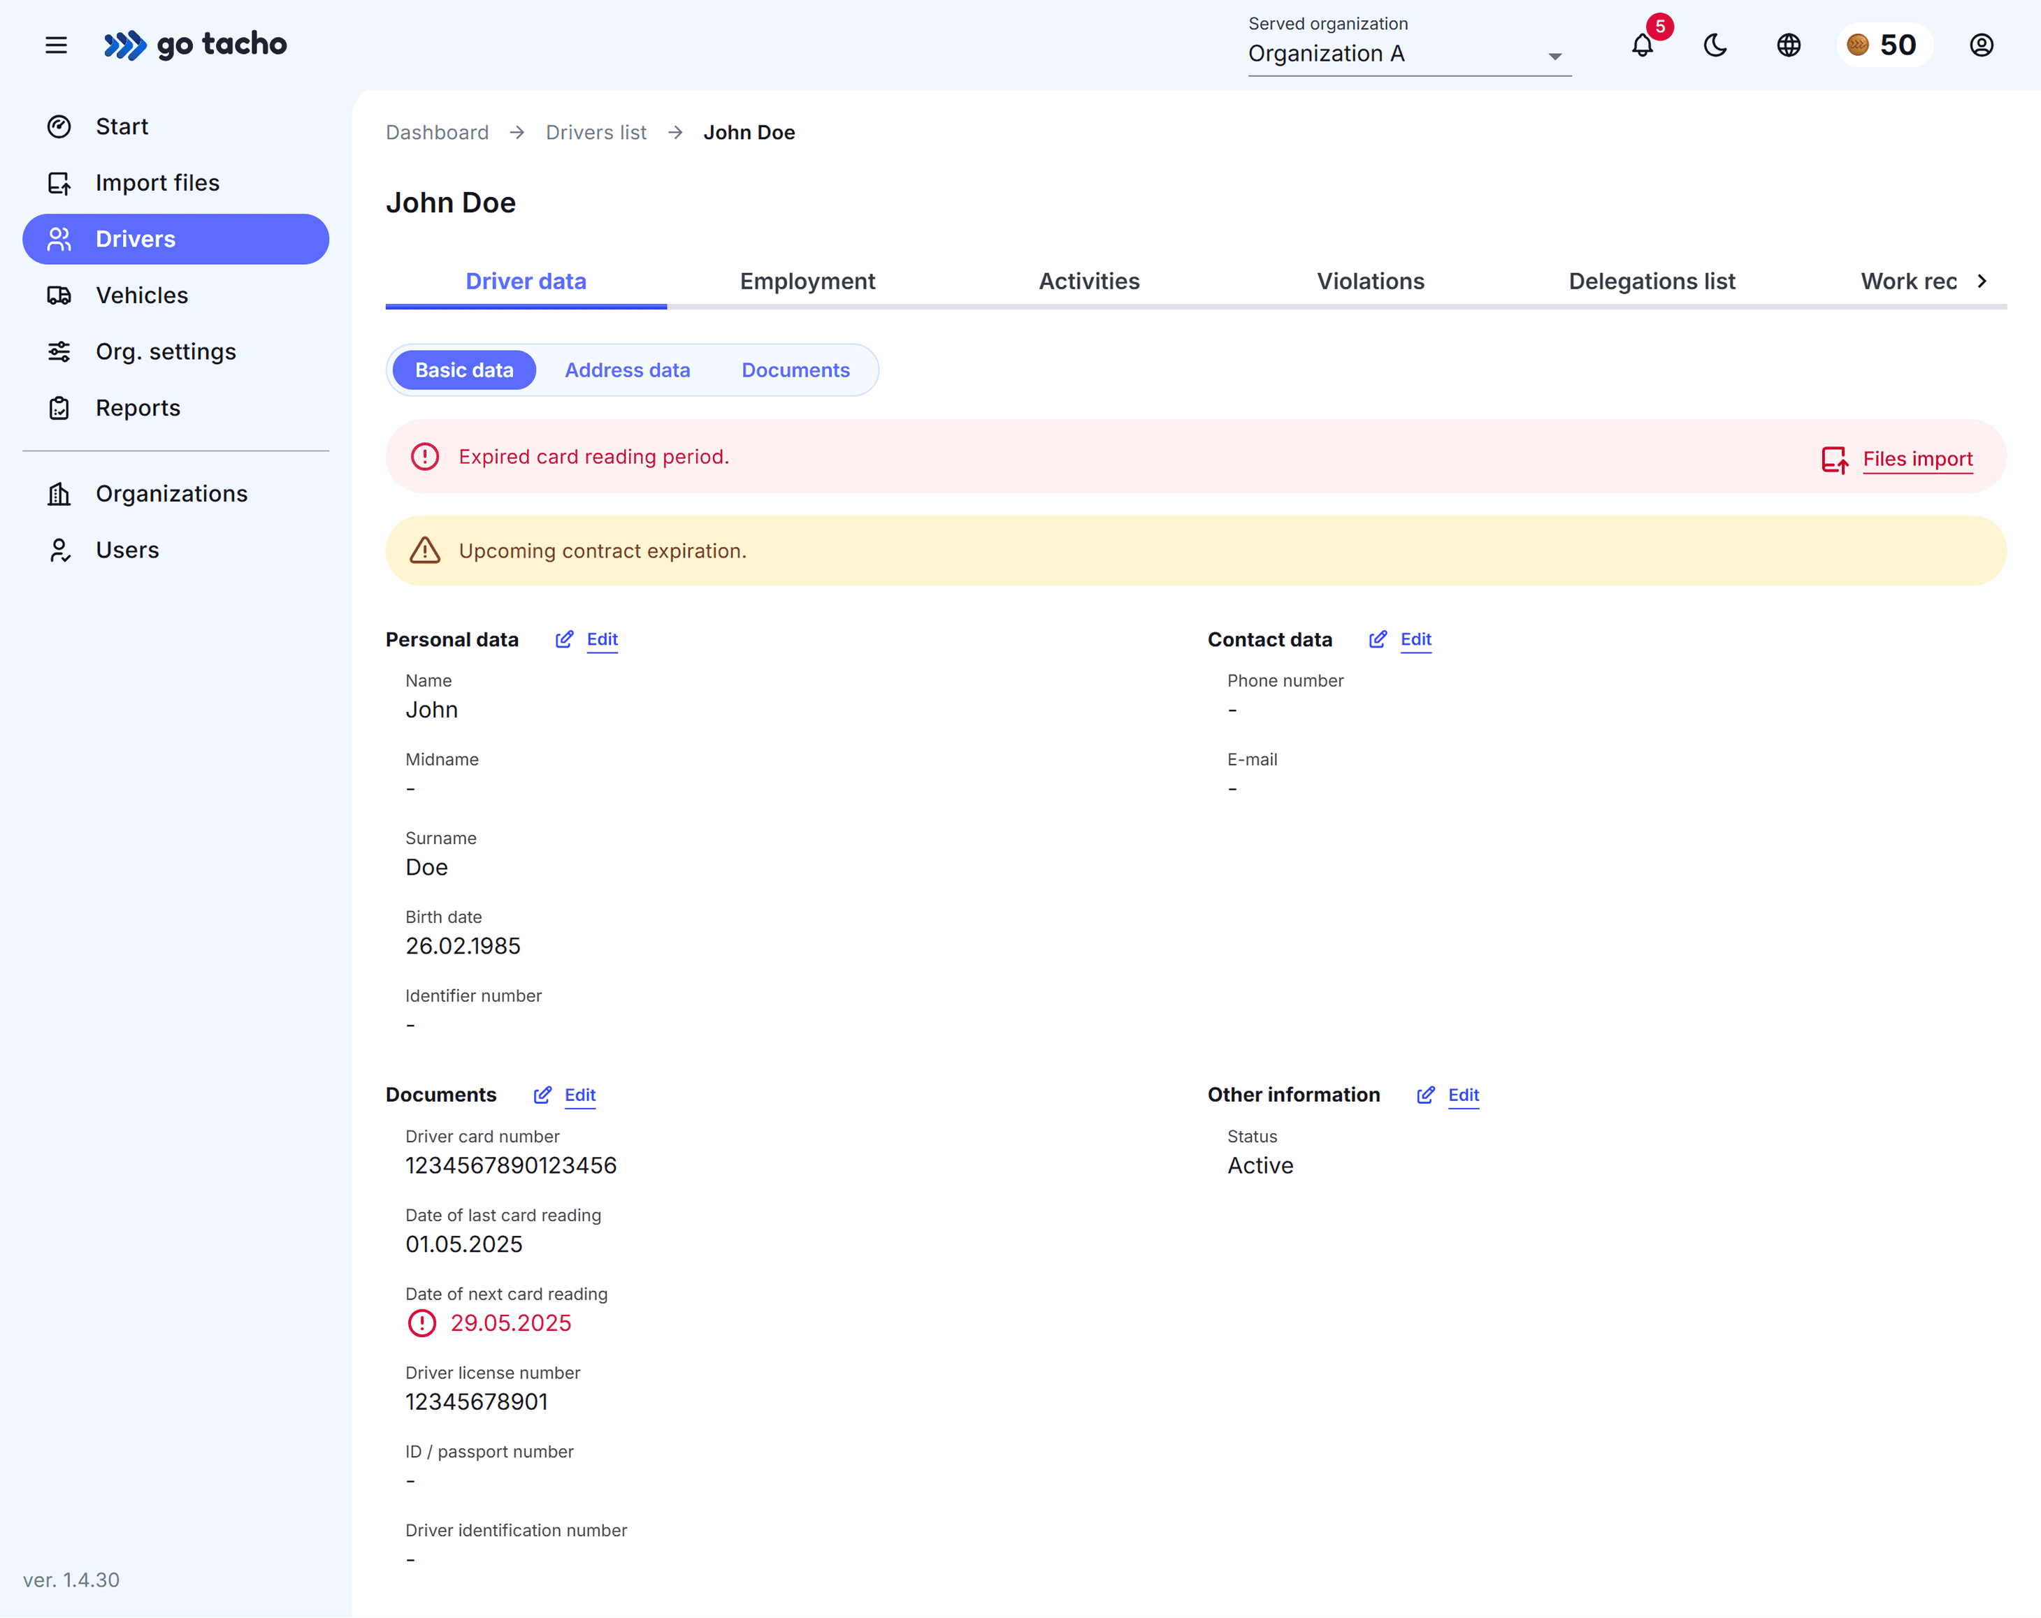Edit the Other information status

click(1462, 1095)
